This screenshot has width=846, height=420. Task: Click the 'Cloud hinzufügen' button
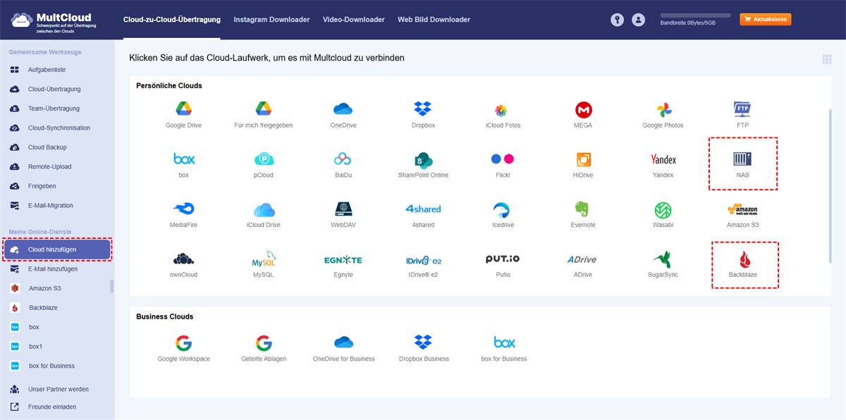57,249
